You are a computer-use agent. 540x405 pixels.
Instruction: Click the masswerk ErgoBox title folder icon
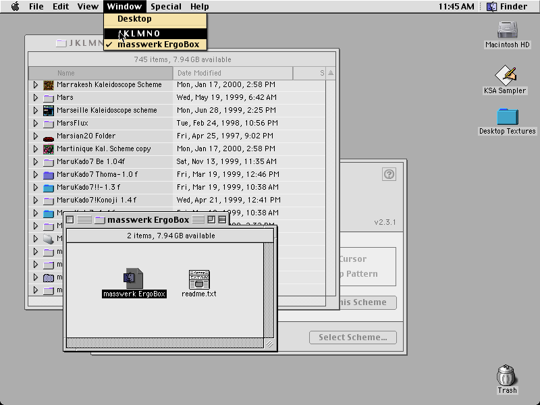99,220
